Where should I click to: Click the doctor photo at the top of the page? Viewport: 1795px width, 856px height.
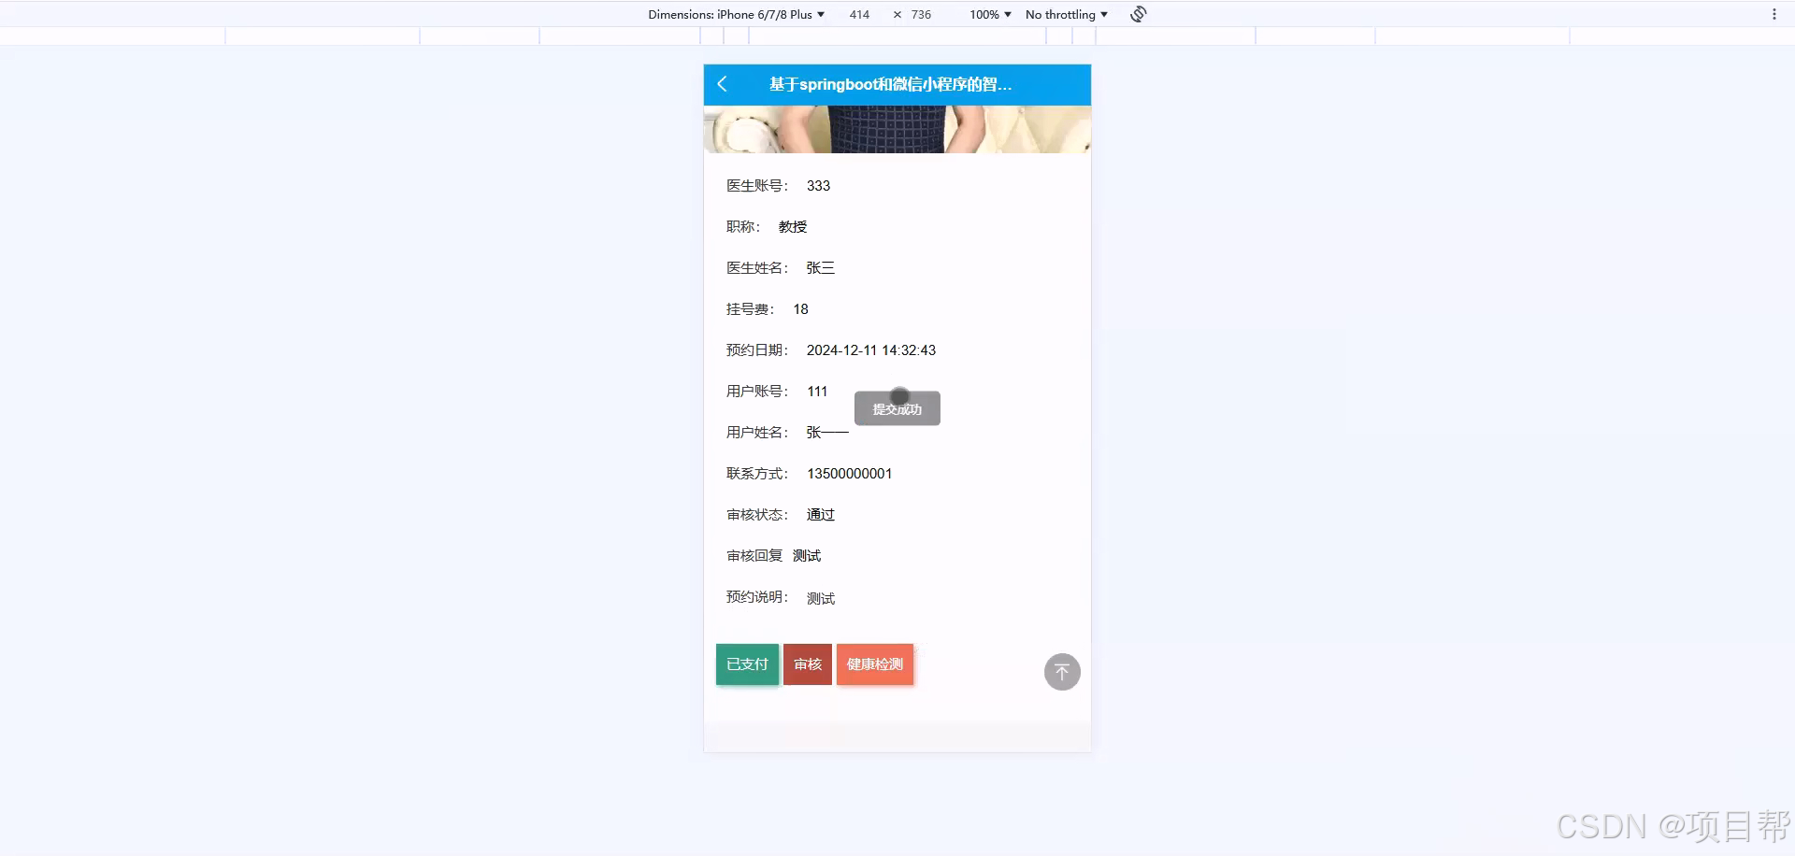[897, 130]
